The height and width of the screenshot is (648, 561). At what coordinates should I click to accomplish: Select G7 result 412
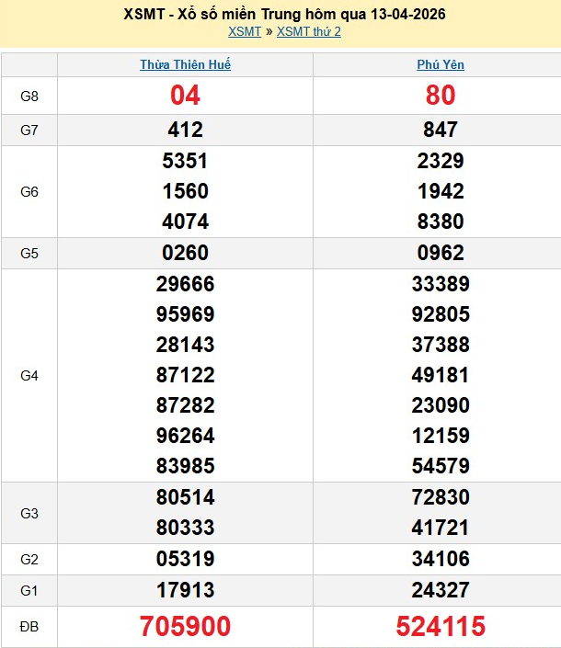tap(185, 131)
